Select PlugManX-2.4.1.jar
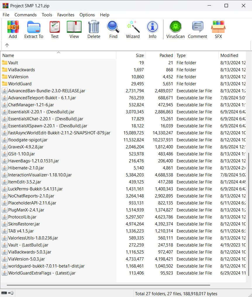Viewport: 252px width, 297px height. point(26,210)
